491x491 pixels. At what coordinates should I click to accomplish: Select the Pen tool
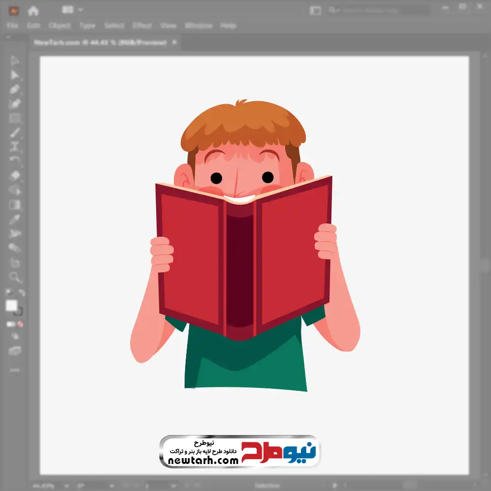coord(15,89)
